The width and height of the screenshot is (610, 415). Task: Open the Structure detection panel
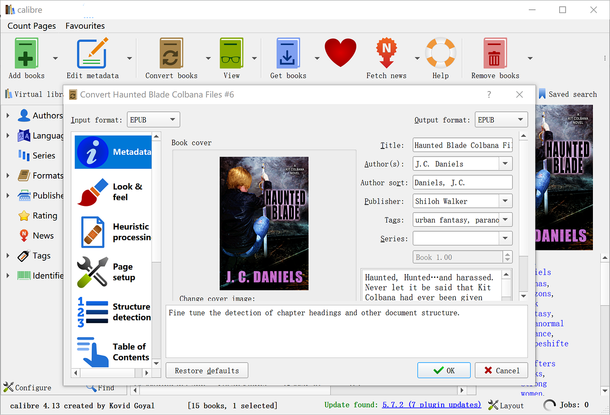tap(113, 311)
